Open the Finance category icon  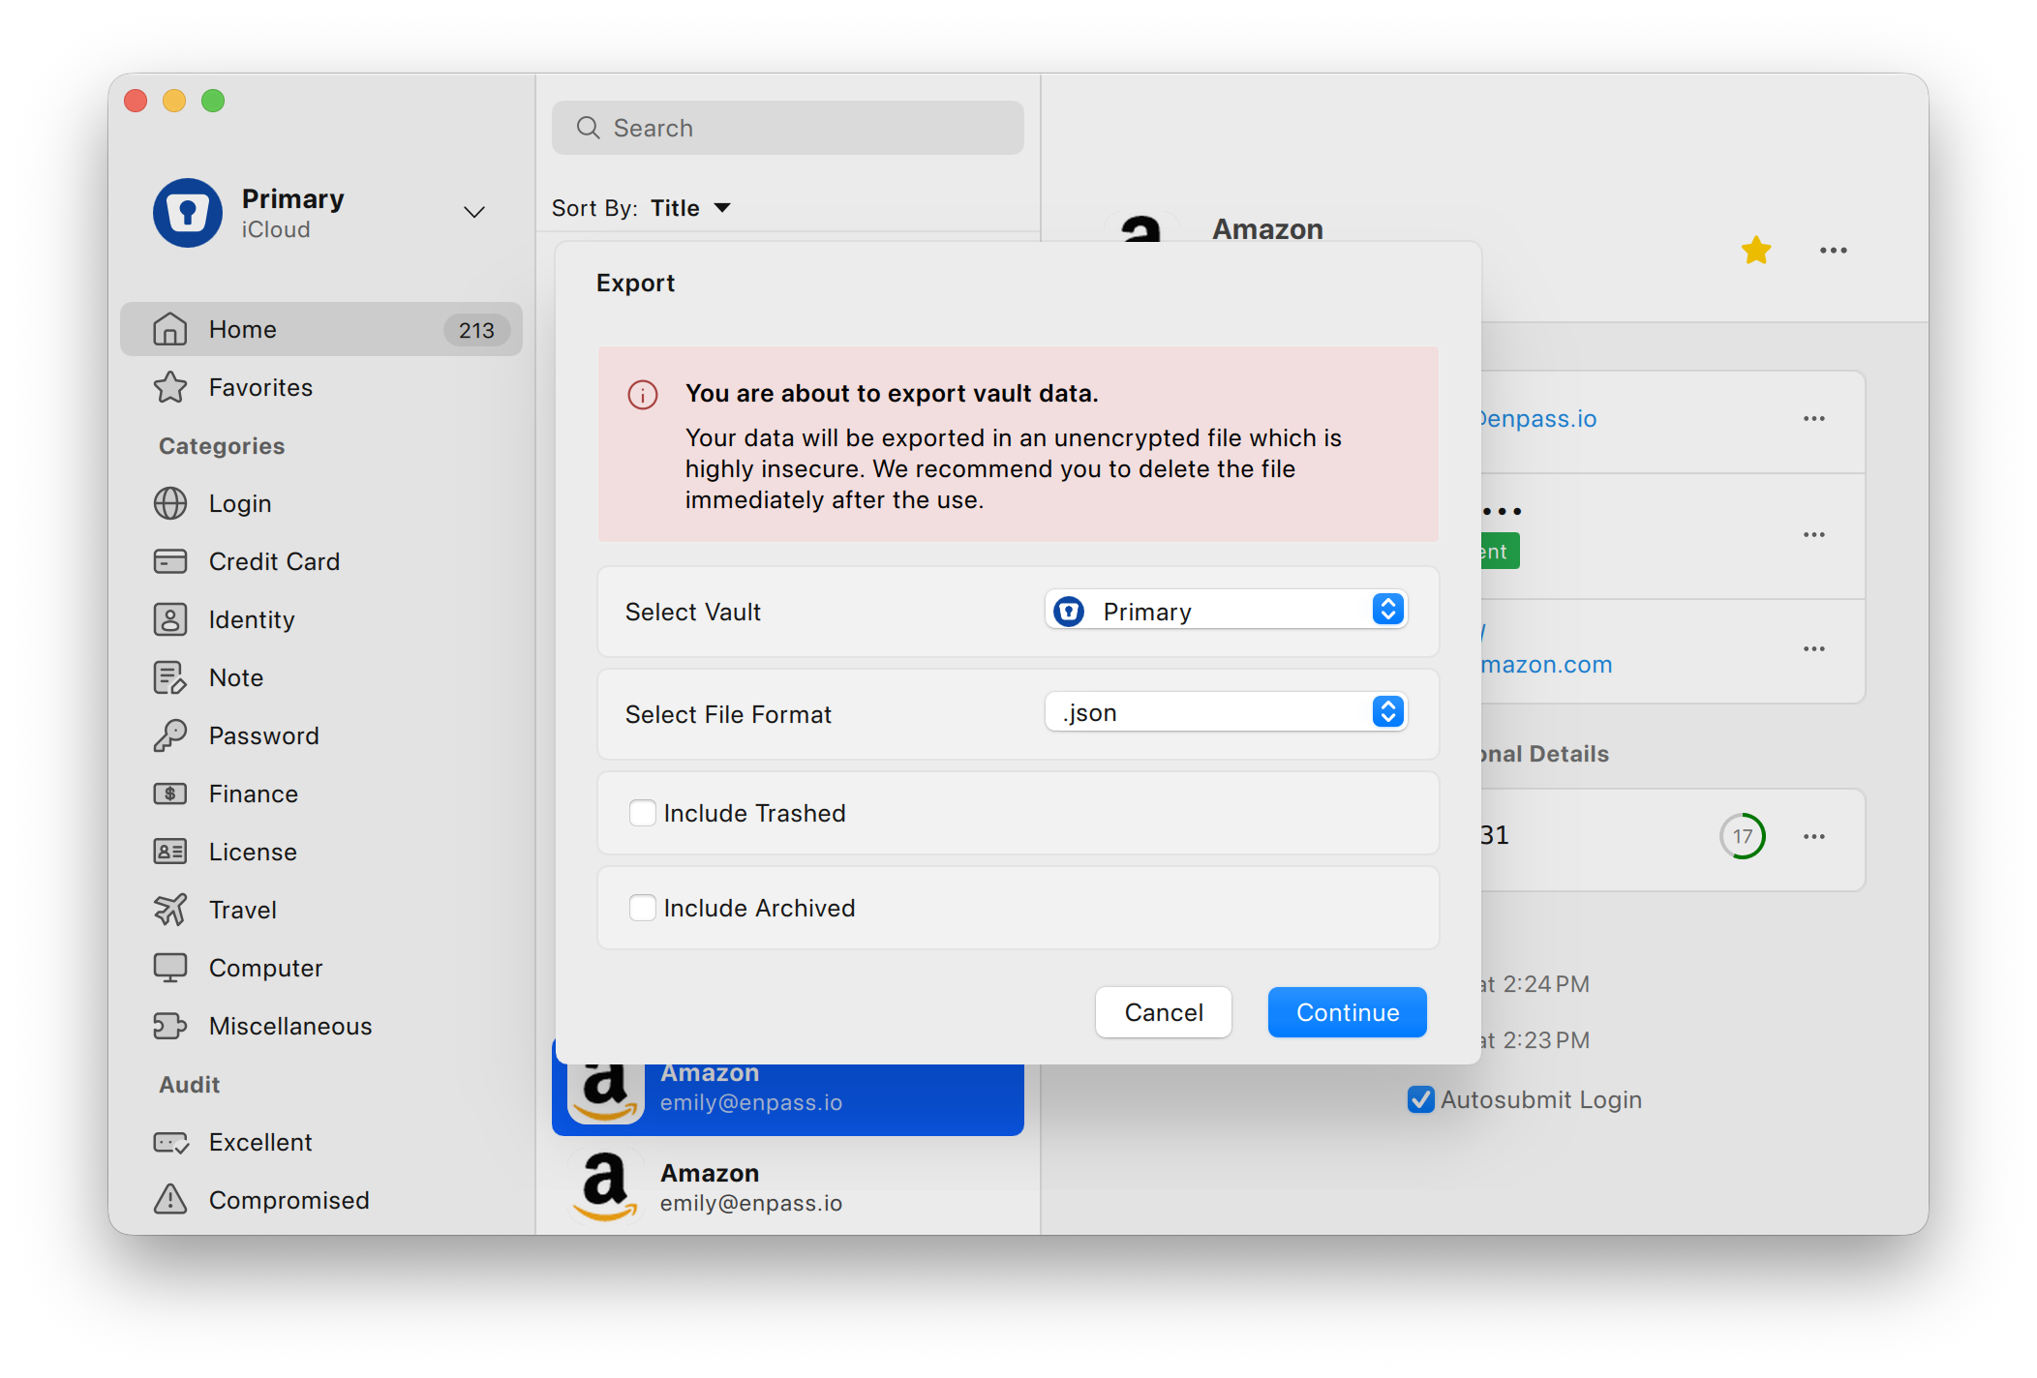tap(170, 794)
